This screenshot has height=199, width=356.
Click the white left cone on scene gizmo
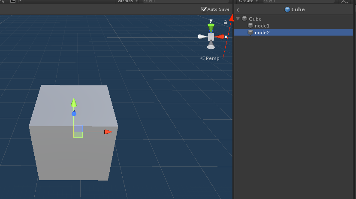point(202,37)
